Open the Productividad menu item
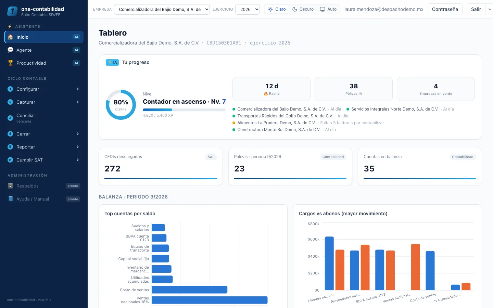Viewport: 493px width, 308px height. tap(44, 63)
